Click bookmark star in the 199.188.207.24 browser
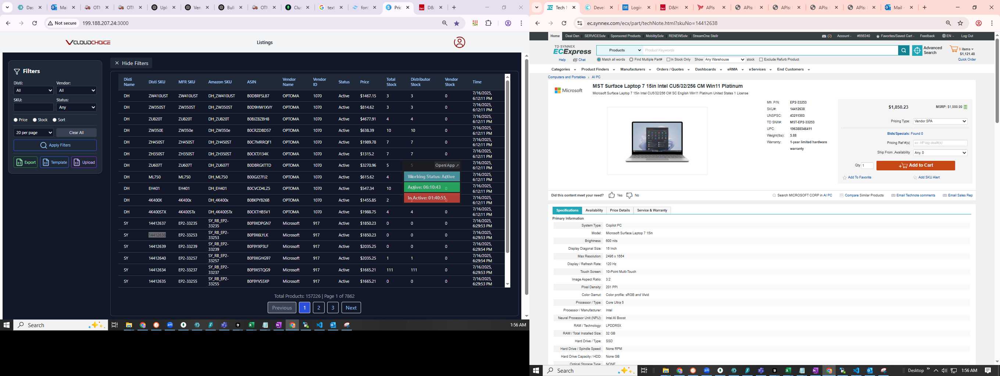 coord(457,23)
